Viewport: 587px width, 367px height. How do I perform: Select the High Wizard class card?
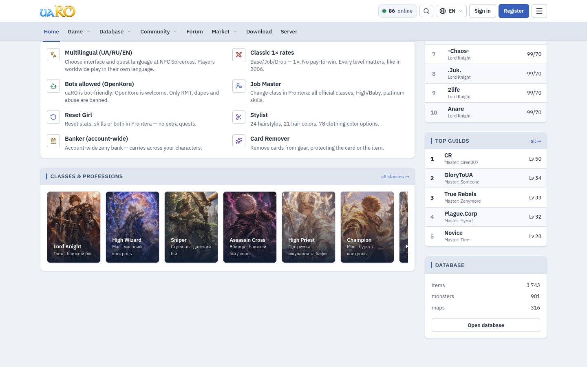click(132, 227)
